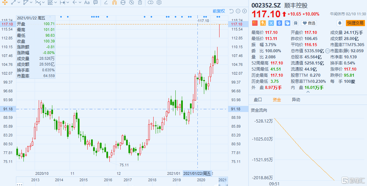Select the line segment drawing tool

coord(14,3)
